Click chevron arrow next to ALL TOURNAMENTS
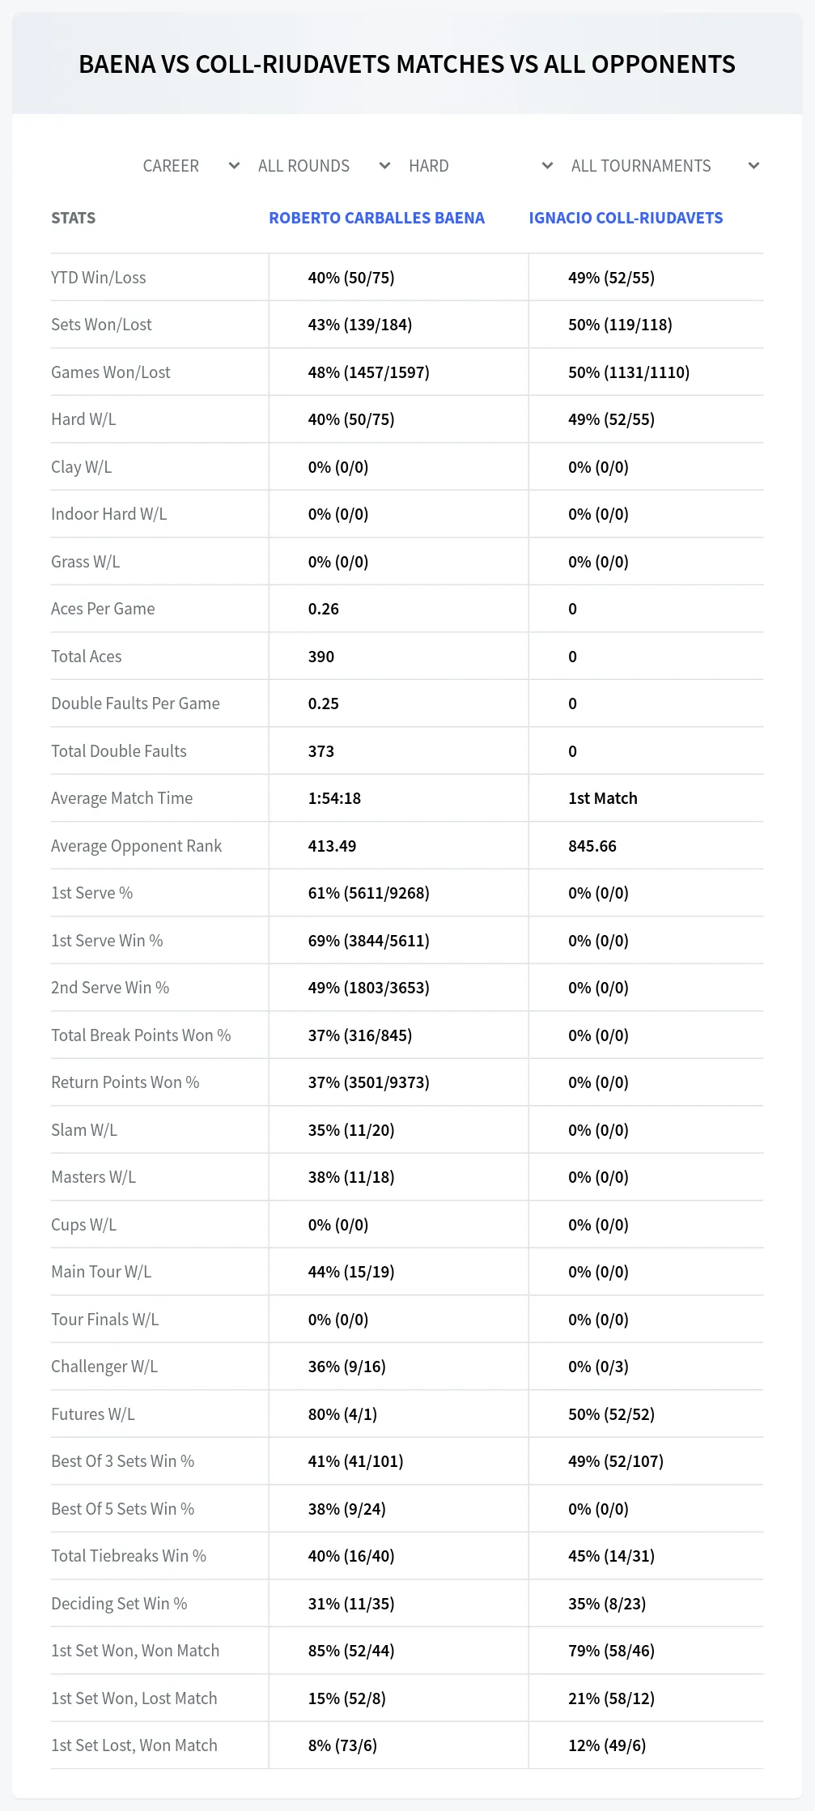The image size is (815, 1811). (753, 166)
